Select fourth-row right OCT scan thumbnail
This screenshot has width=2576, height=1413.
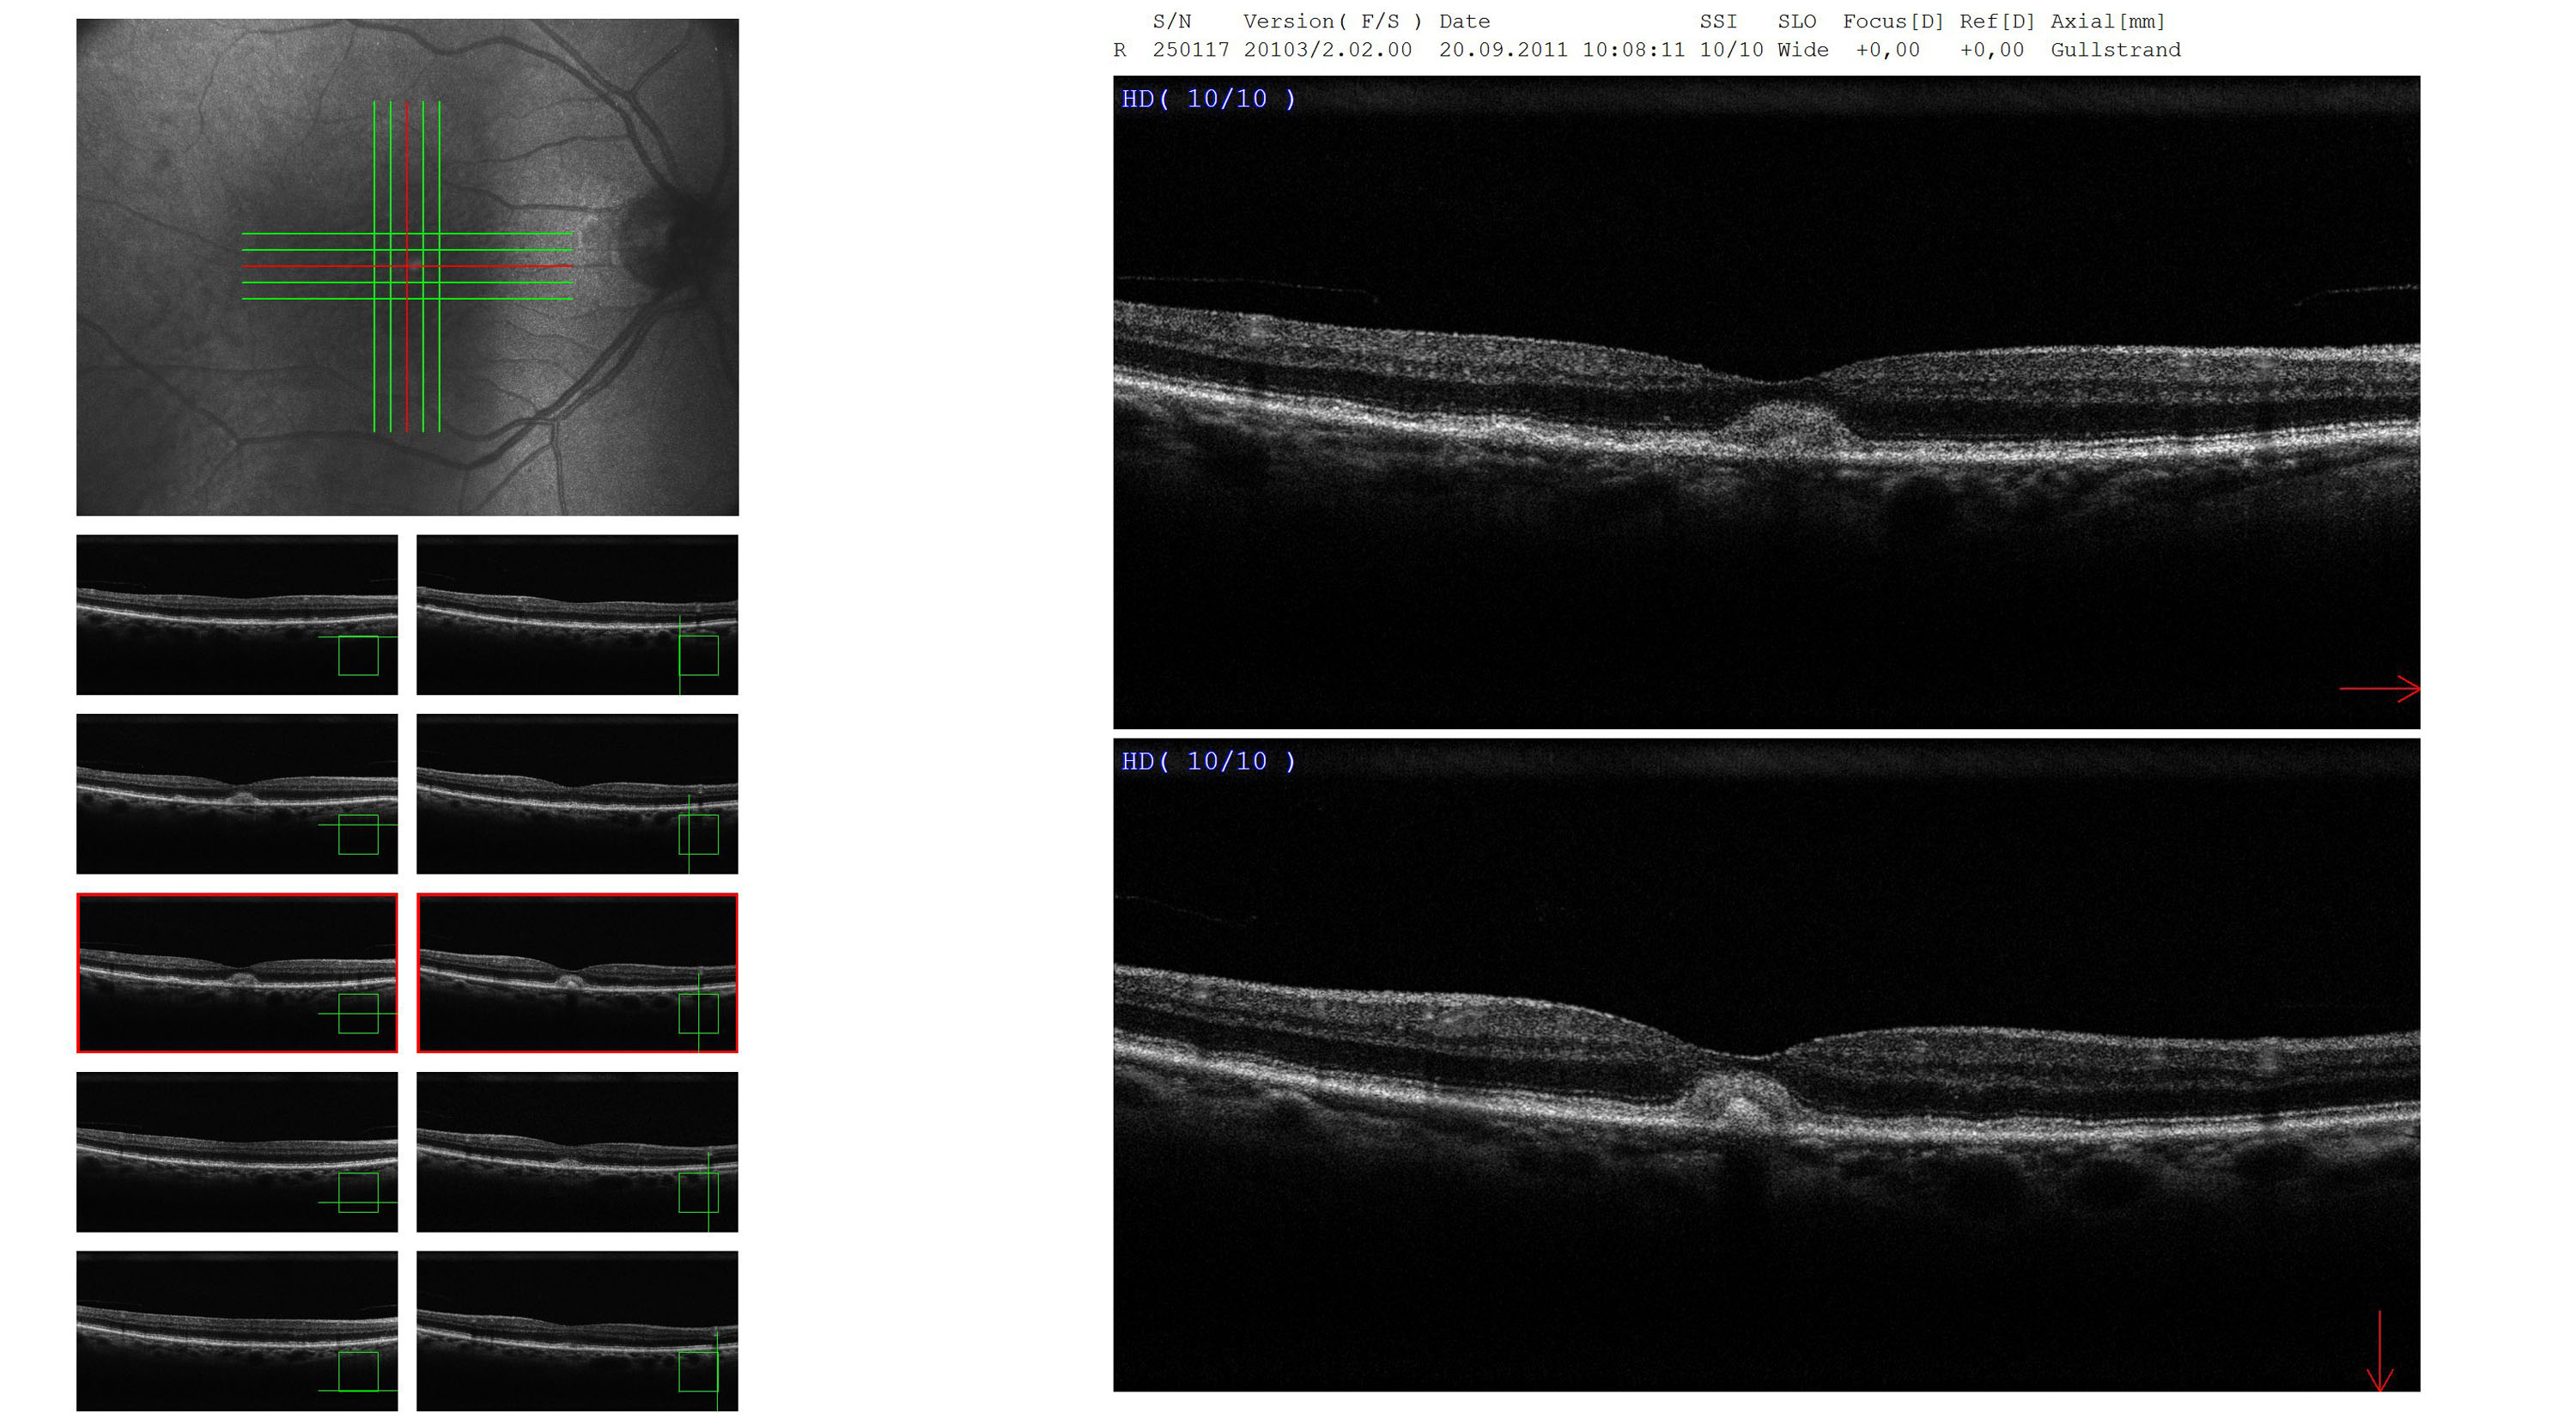(x=577, y=1151)
